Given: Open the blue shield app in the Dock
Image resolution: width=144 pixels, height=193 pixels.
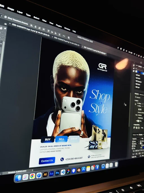Looking at the screenshot, I should pos(74,171).
